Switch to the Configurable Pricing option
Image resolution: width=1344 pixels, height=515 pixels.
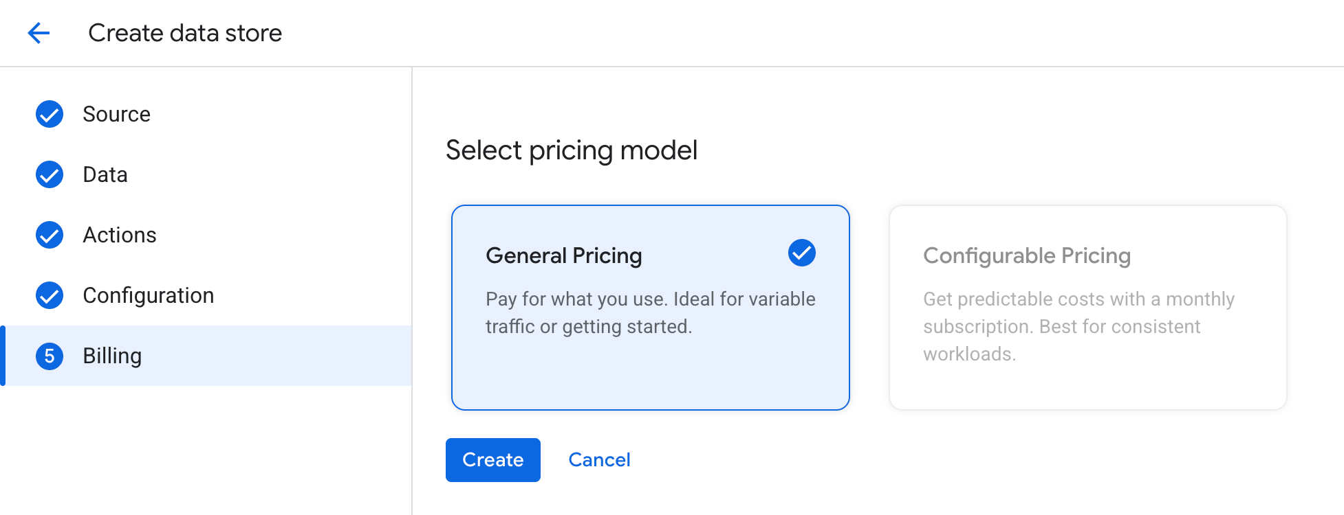[1087, 307]
